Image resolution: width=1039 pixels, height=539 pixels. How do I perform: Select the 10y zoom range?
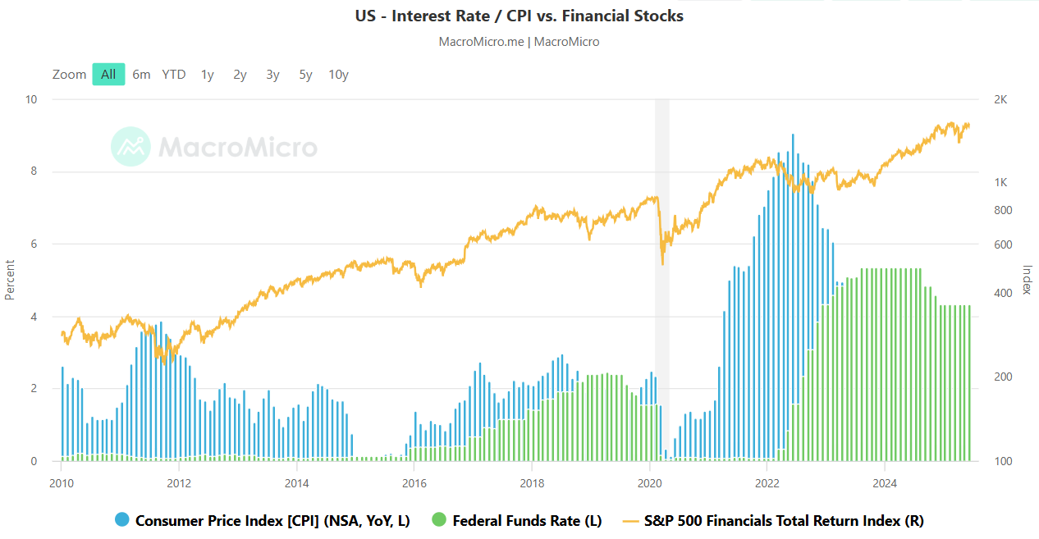point(338,75)
